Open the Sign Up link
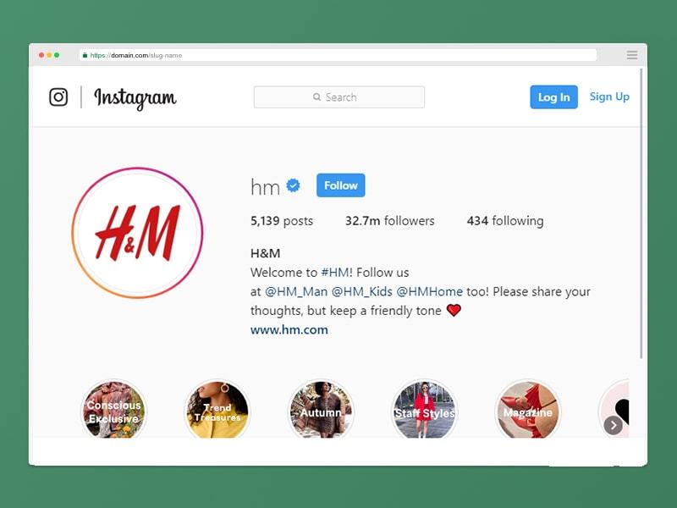This screenshot has width=677, height=508. (x=609, y=97)
